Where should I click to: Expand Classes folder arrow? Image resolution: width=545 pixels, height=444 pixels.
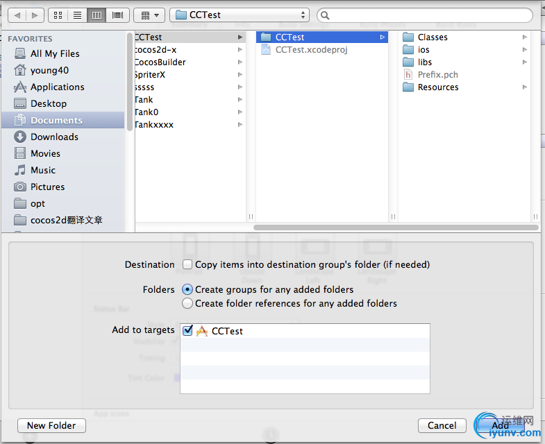coord(525,37)
